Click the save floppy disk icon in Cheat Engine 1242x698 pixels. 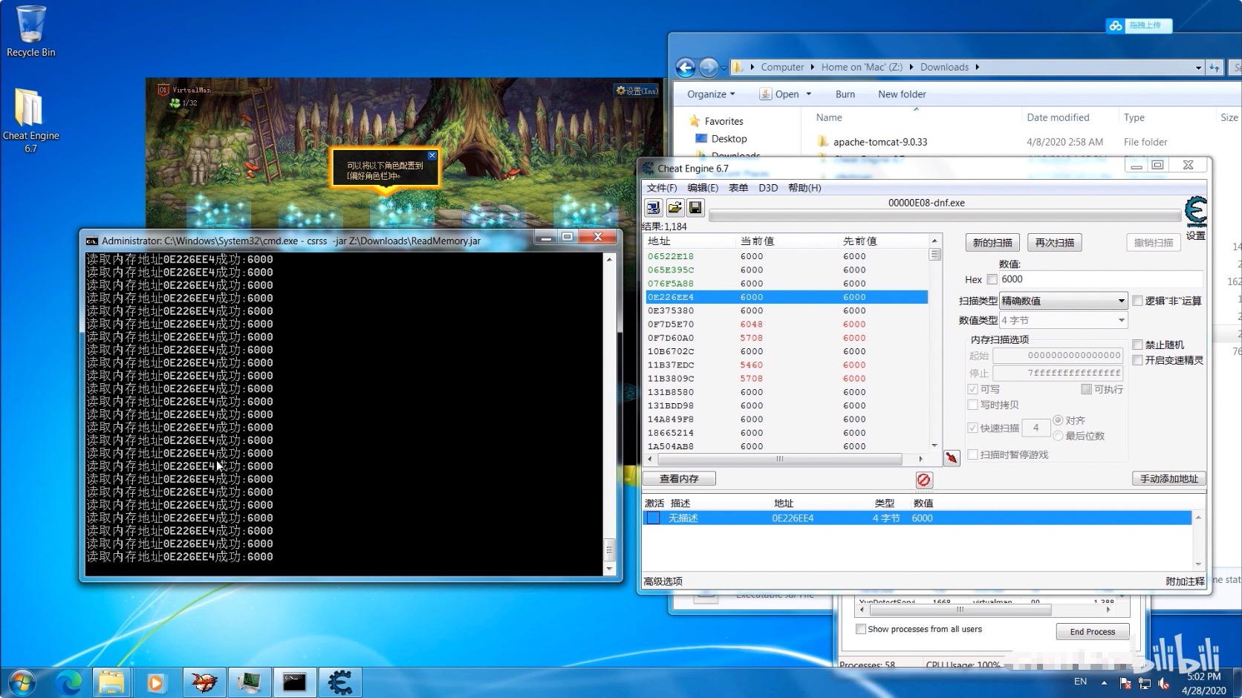pyautogui.click(x=695, y=208)
